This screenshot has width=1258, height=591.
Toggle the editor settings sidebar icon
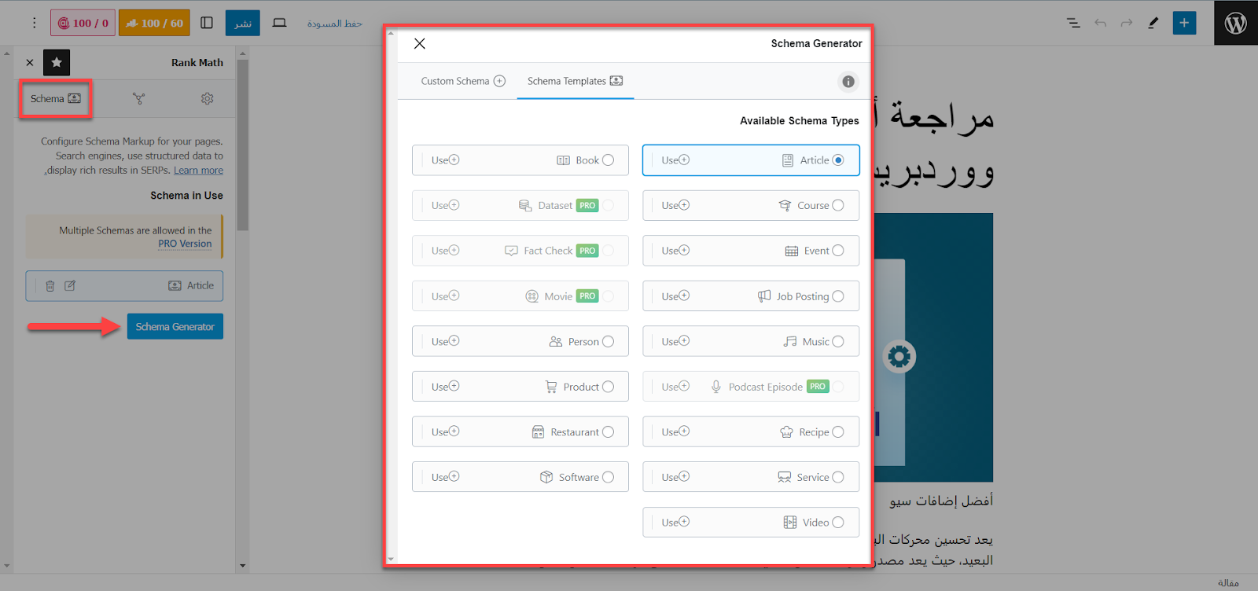click(x=207, y=23)
